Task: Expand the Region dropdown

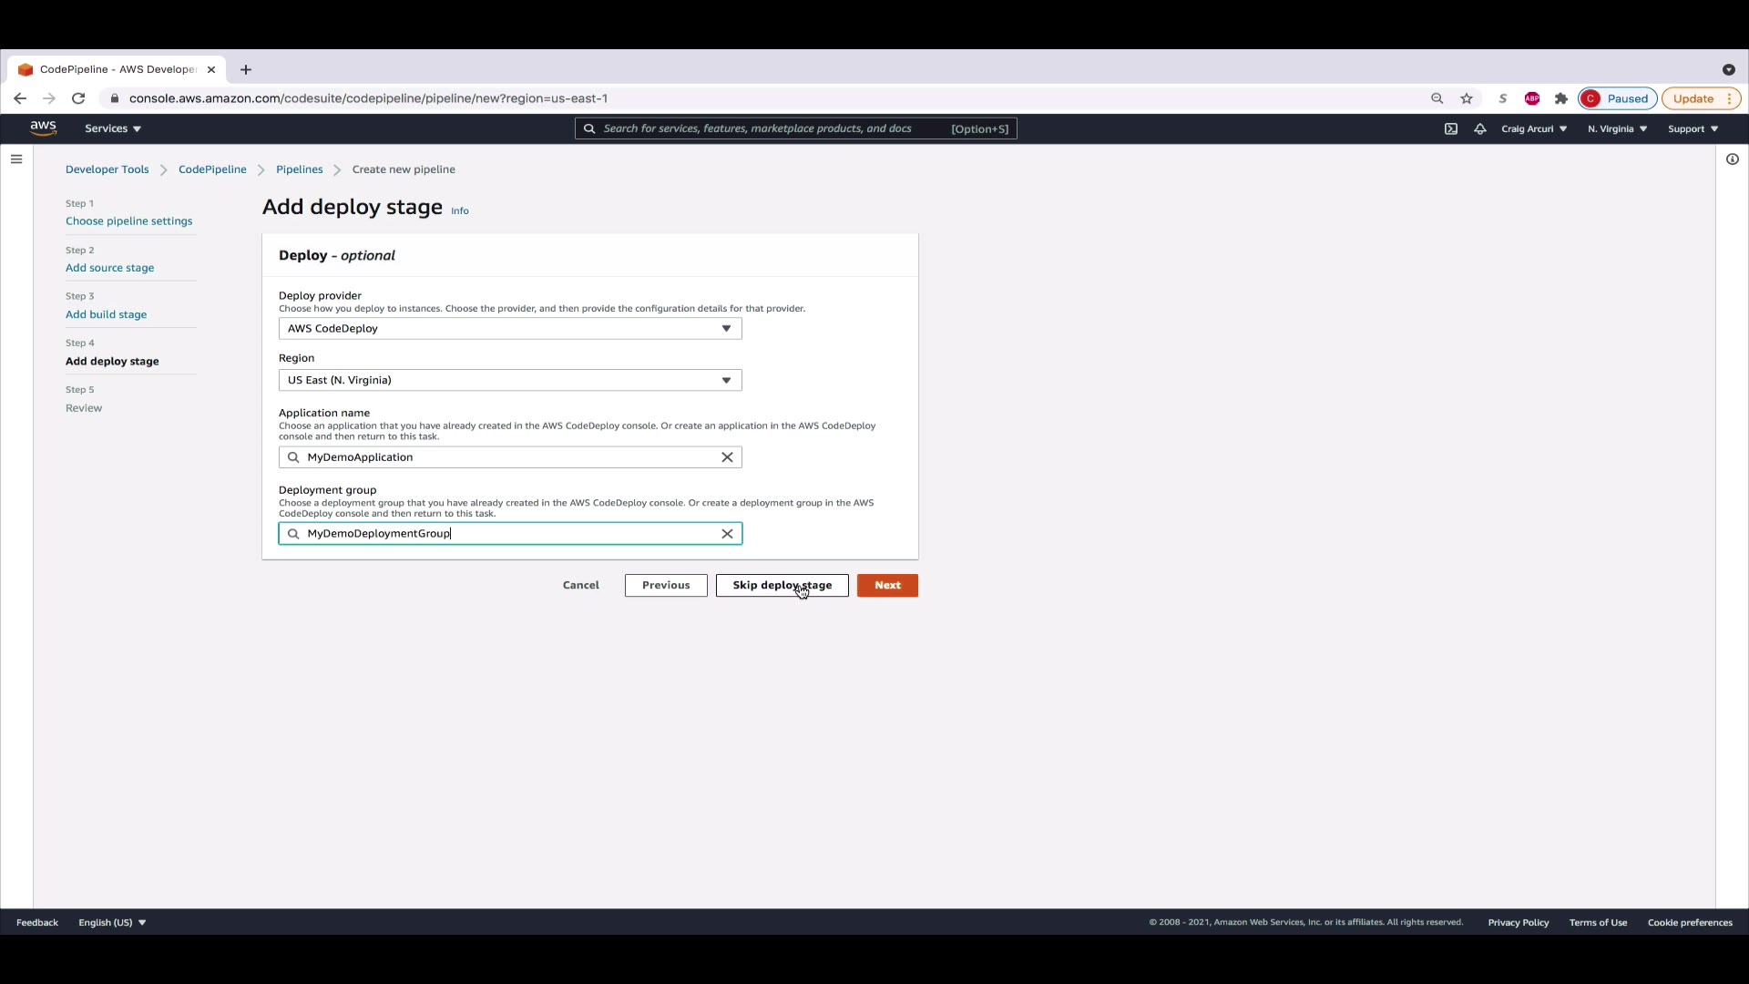Action: 510,380
